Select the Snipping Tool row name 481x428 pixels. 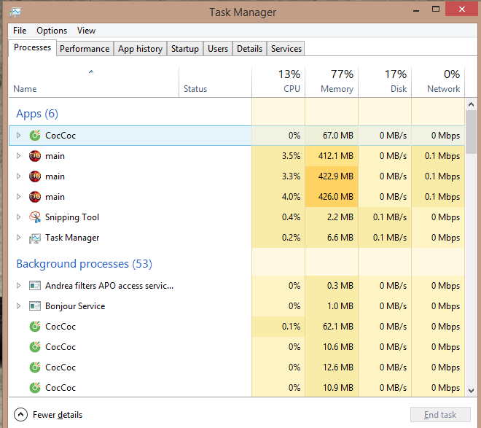(72, 217)
